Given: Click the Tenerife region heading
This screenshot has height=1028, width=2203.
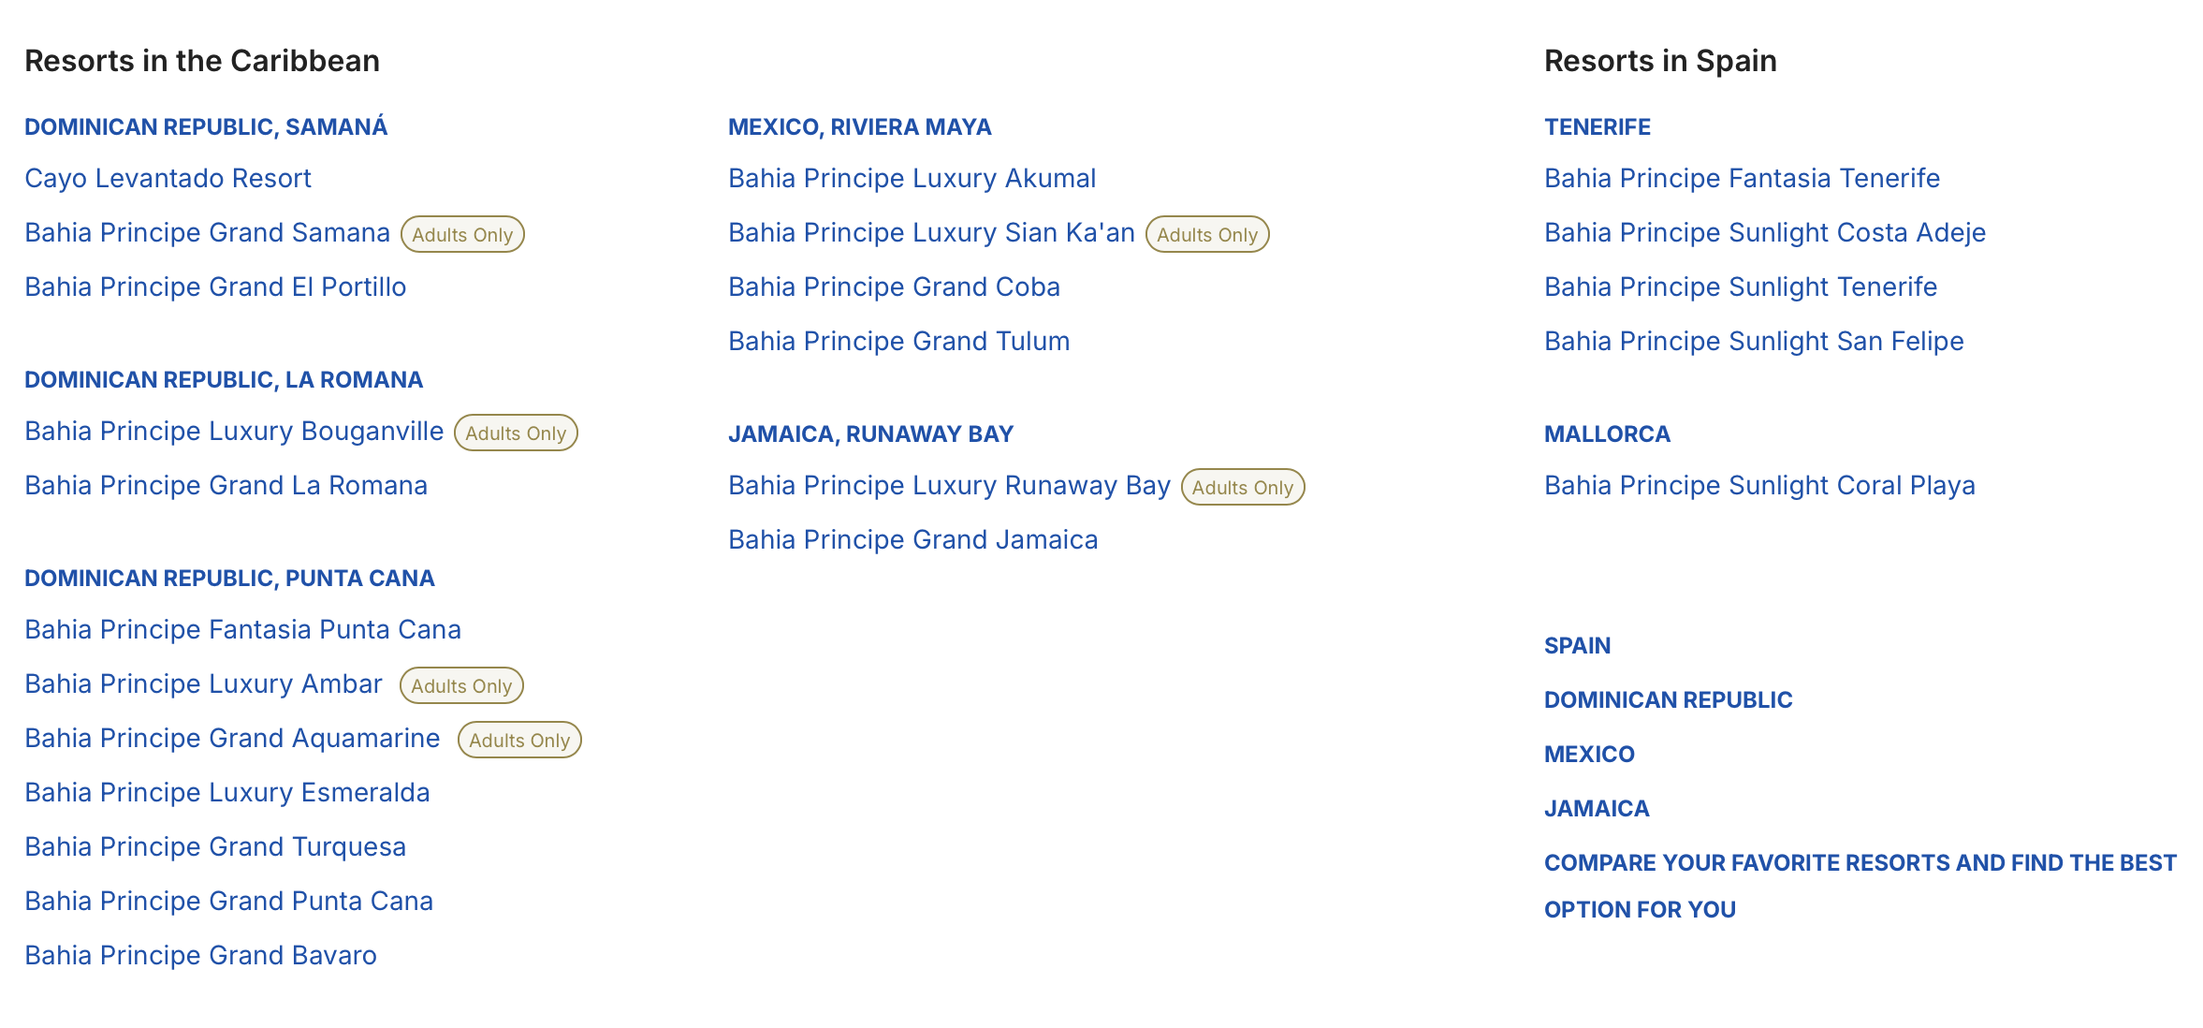Looking at the screenshot, I should pyautogui.click(x=1597, y=126).
